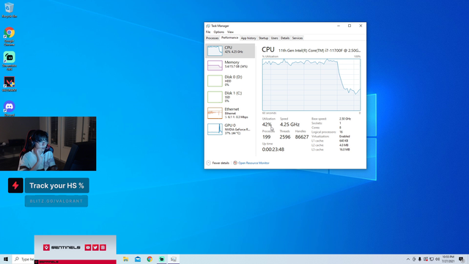
Task: Click the volume speaker tray icon
Action: click(437, 259)
